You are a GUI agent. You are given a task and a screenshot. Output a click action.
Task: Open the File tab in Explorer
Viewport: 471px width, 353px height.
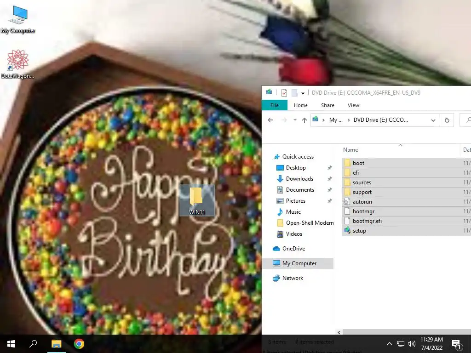click(x=274, y=105)
